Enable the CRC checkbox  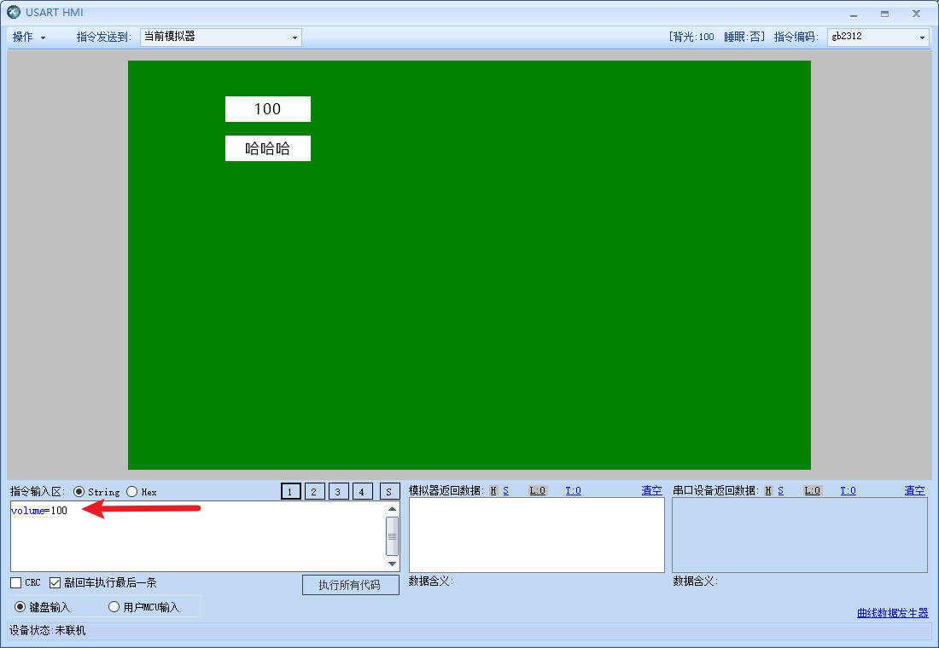coord(16,582)
